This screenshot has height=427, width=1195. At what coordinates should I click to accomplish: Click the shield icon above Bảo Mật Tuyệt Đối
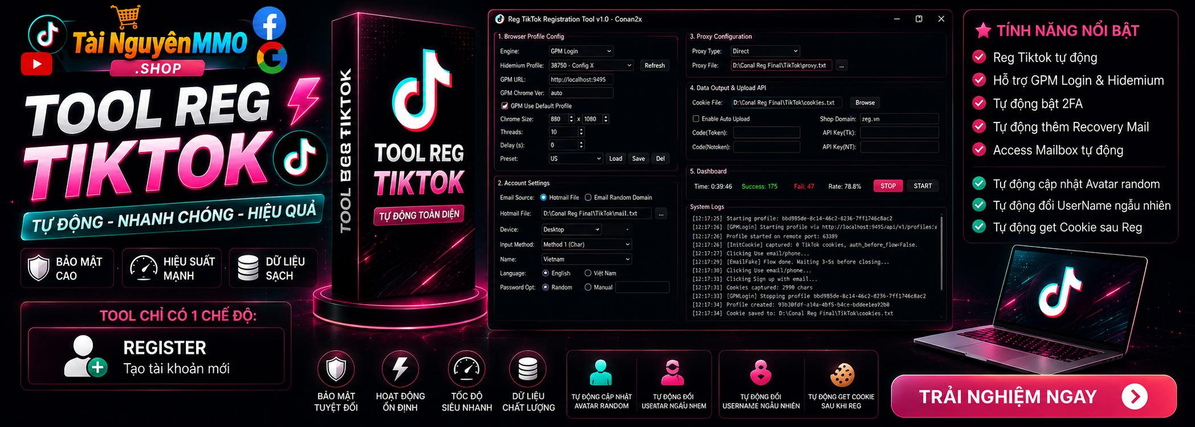[336, 369]
